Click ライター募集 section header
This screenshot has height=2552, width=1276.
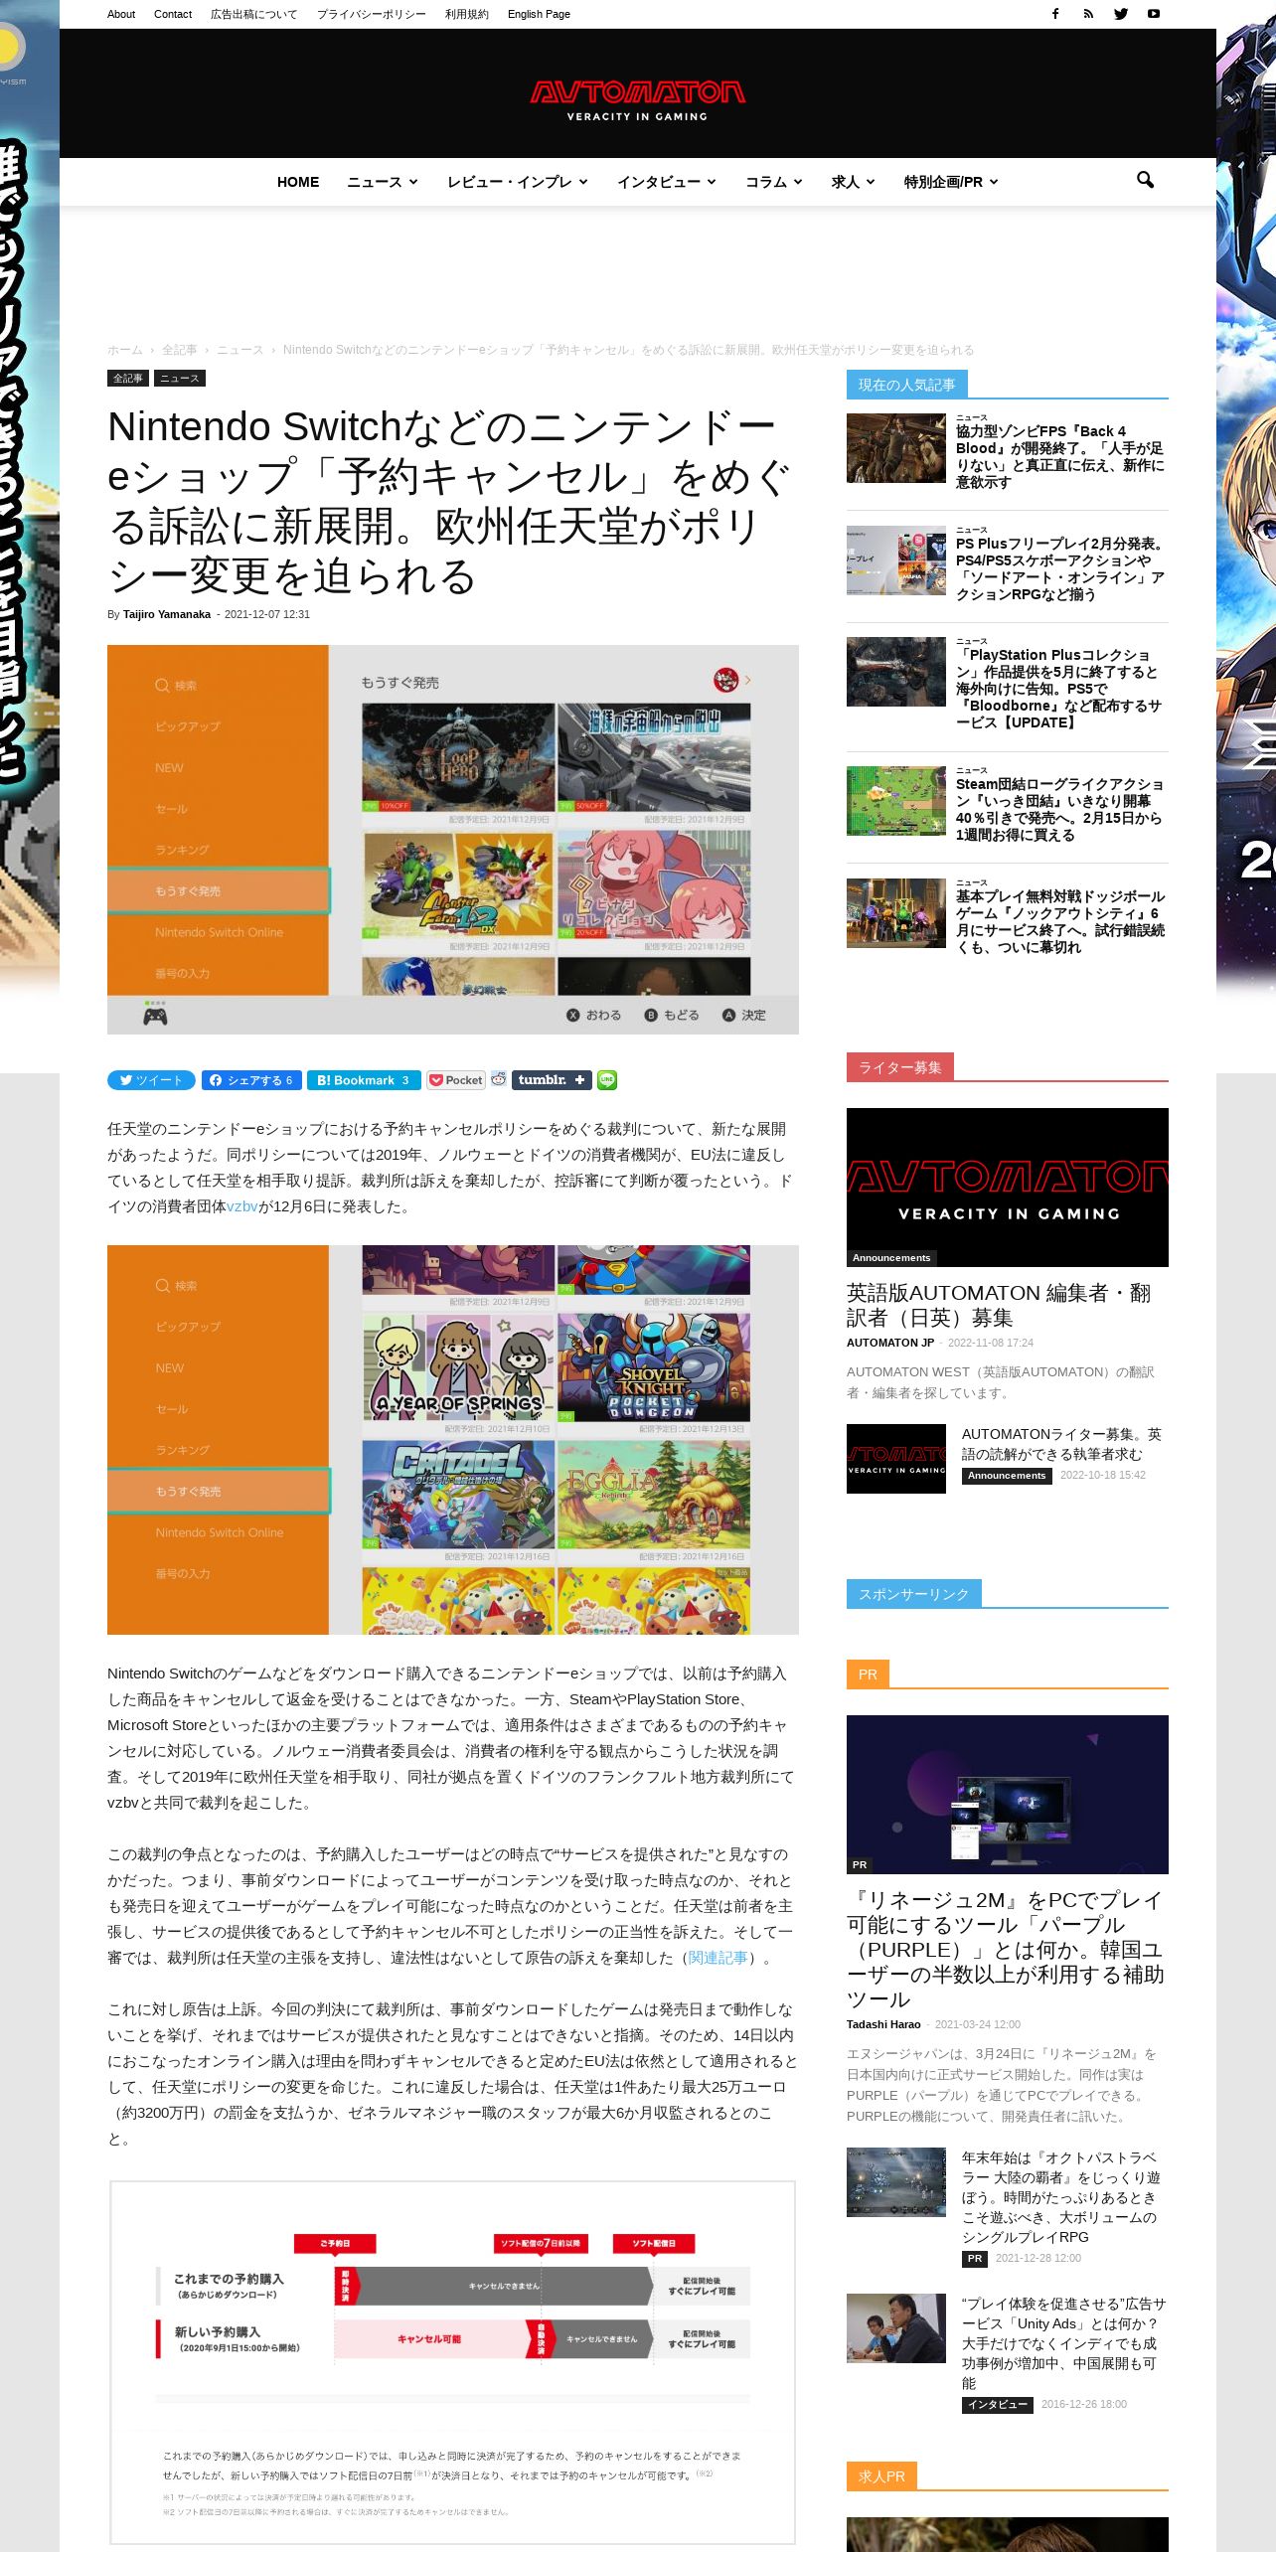coord(900,1067)
